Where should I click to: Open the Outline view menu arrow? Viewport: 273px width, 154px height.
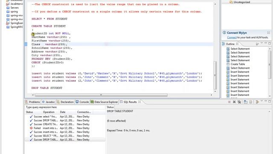click(261, 43)
